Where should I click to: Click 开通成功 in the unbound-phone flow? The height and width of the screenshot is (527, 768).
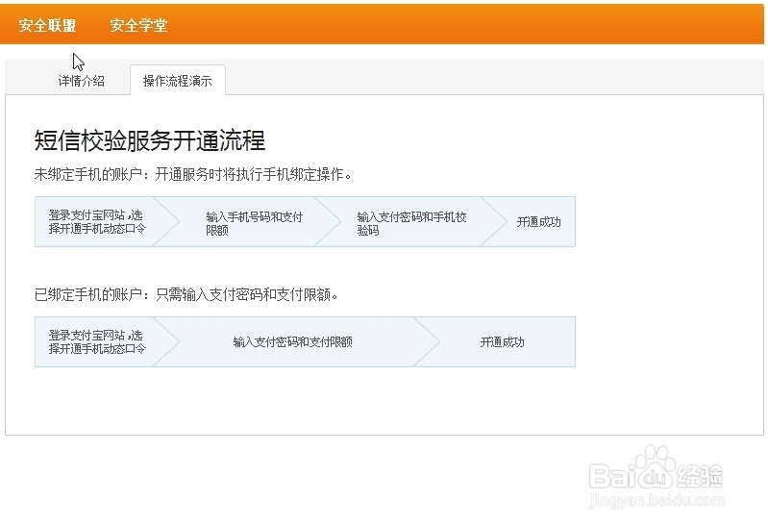point(538,222)
